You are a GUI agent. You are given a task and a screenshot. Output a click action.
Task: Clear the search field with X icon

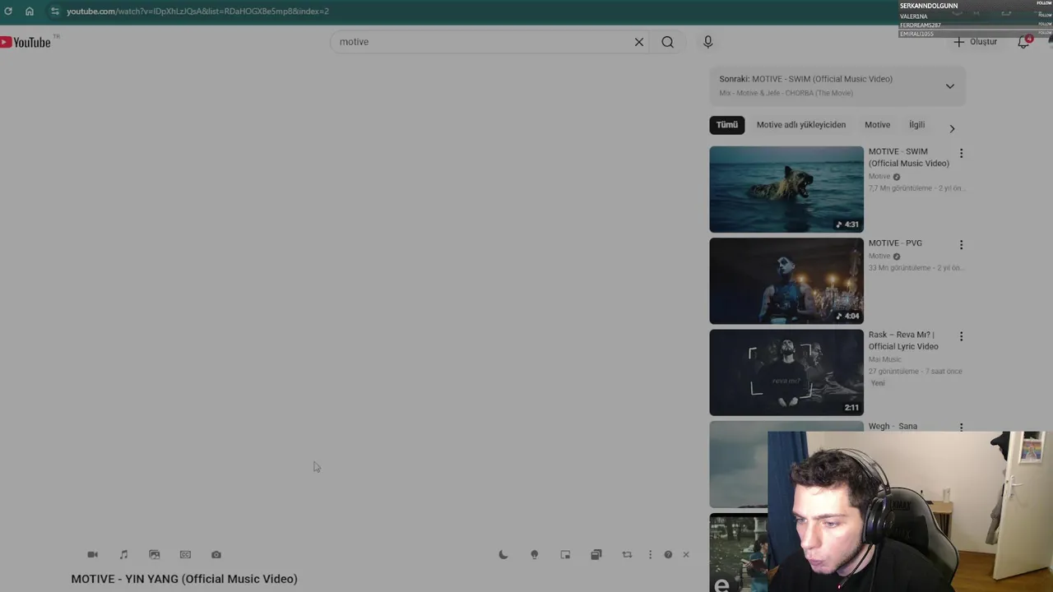639,42
